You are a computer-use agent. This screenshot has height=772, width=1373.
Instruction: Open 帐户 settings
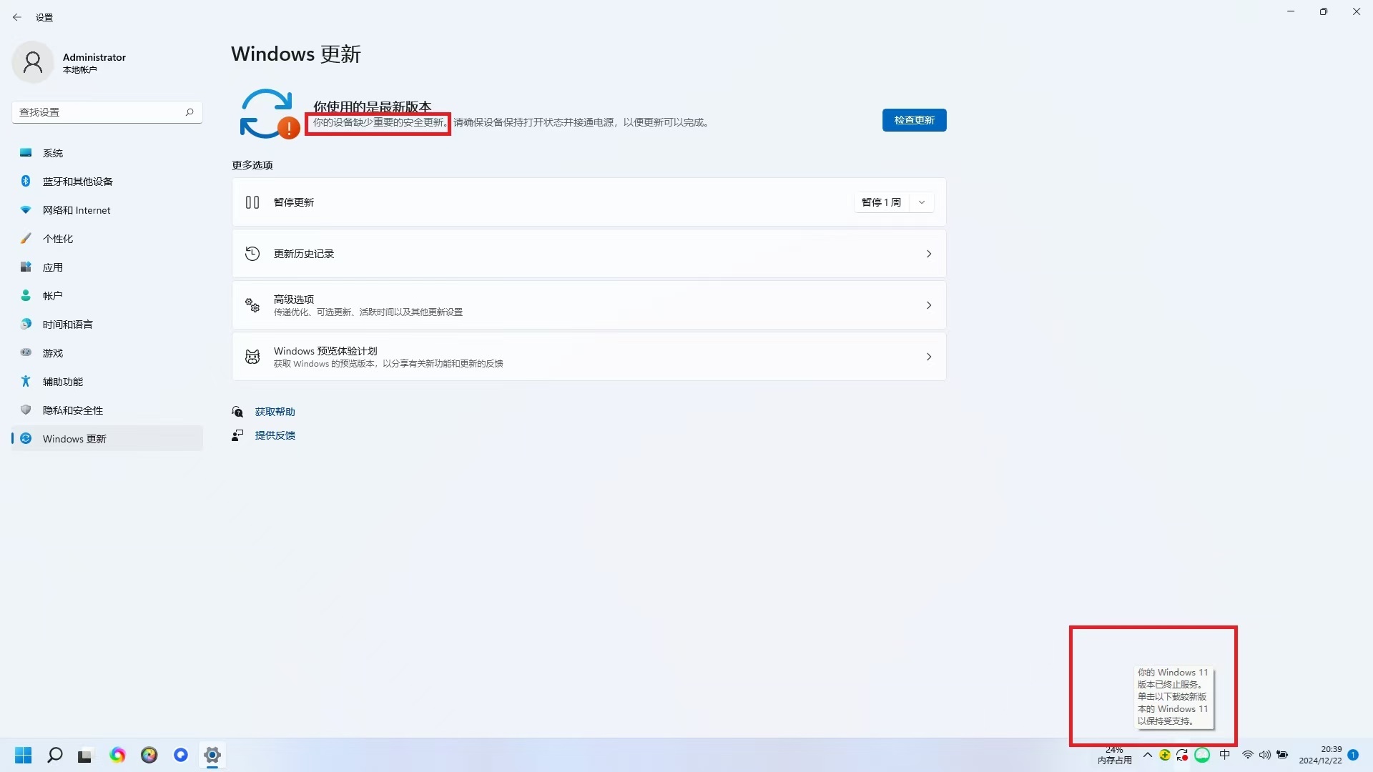(x=51, y=295)
